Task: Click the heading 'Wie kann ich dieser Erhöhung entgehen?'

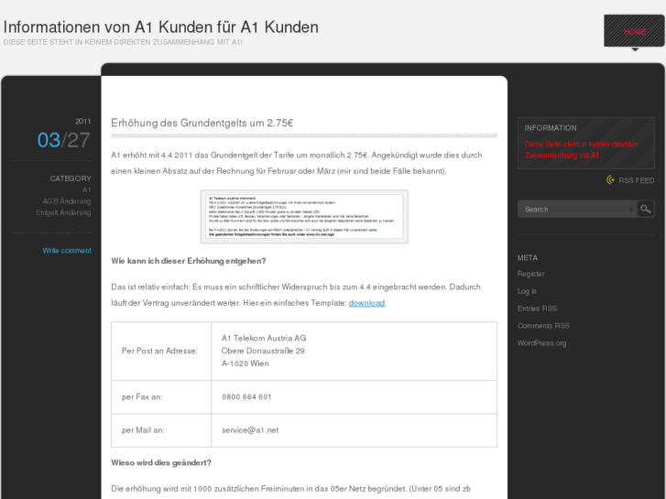Action: tap(189, 261)
